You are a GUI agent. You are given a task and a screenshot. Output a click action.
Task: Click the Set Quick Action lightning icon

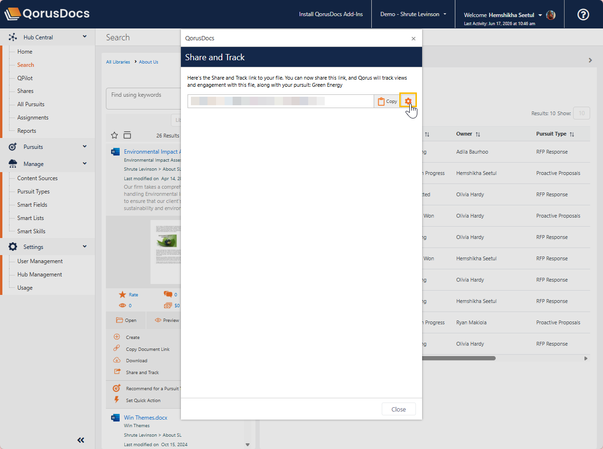pos(117,400)
